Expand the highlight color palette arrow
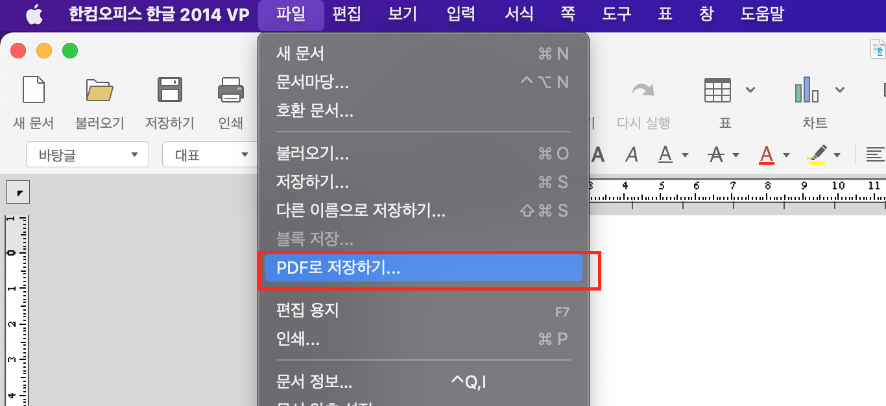This screenshot has width=886, height=406. [837, 155]
